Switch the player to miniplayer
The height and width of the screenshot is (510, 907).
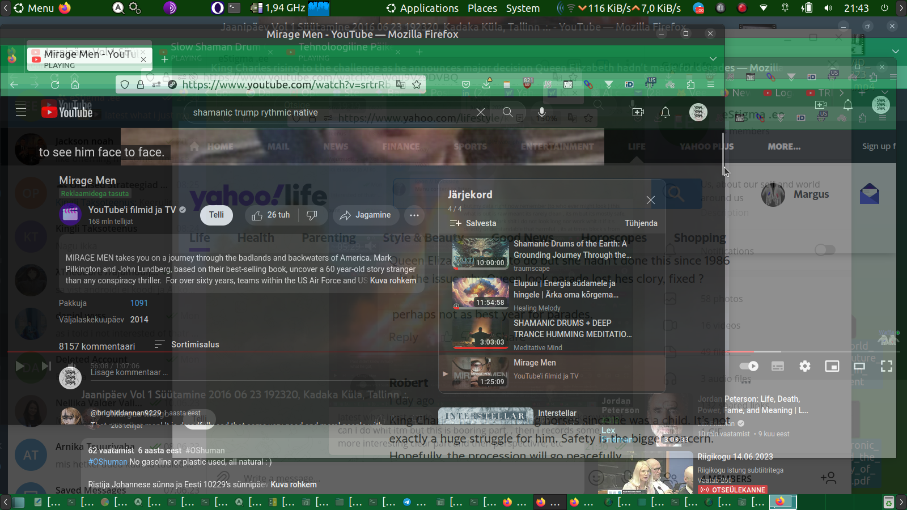coord(832,366)
